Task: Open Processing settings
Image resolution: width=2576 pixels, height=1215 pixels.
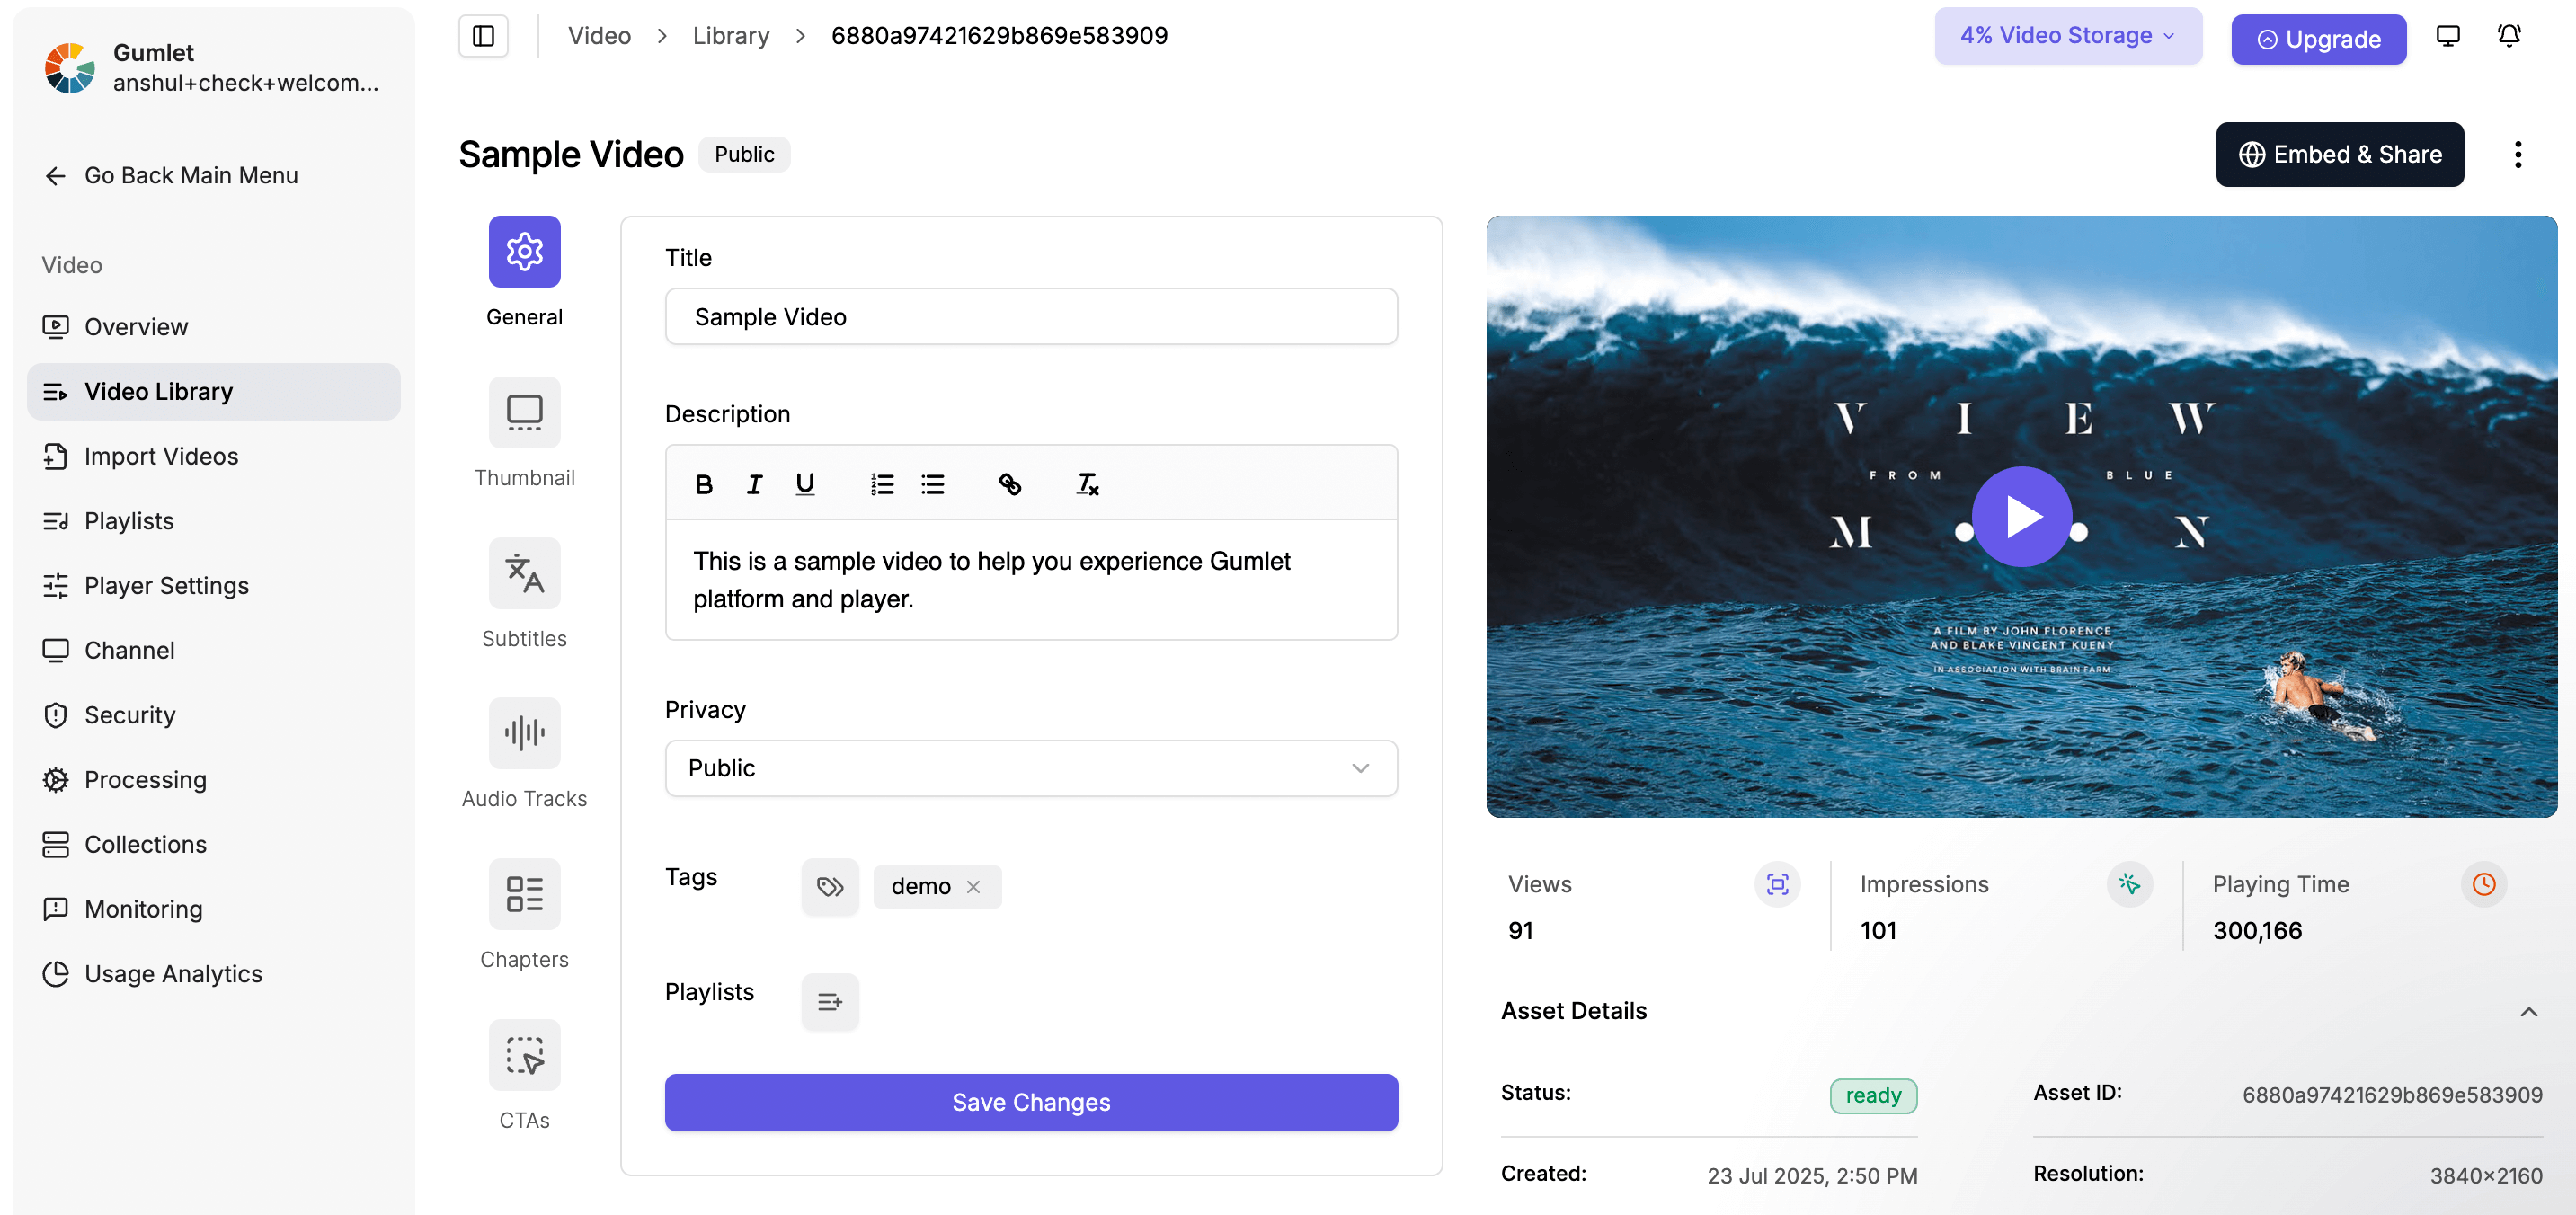Action: 213,780
